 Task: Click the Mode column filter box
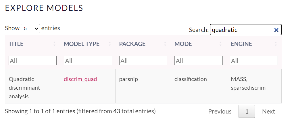point(198,61)
